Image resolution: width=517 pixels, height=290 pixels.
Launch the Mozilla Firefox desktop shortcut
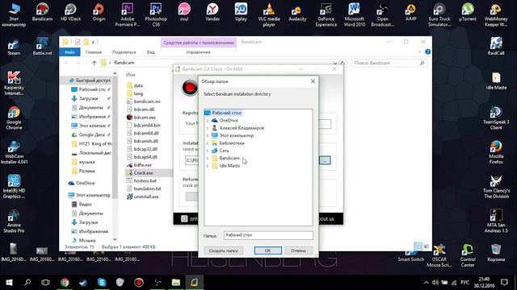[496, 152]
